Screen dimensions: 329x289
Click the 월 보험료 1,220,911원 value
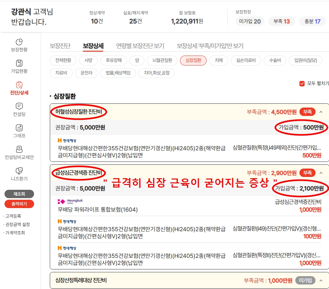187,21
